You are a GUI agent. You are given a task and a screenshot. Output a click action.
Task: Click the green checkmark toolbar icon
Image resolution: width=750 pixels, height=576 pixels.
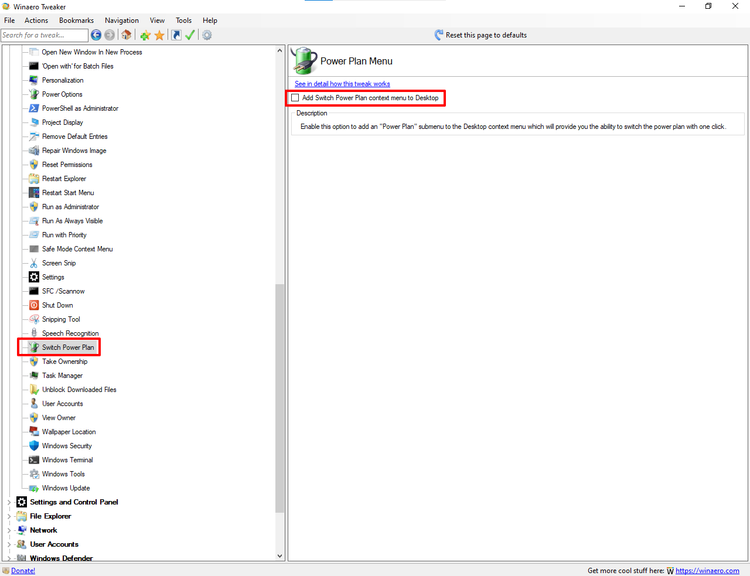point(190,35)
